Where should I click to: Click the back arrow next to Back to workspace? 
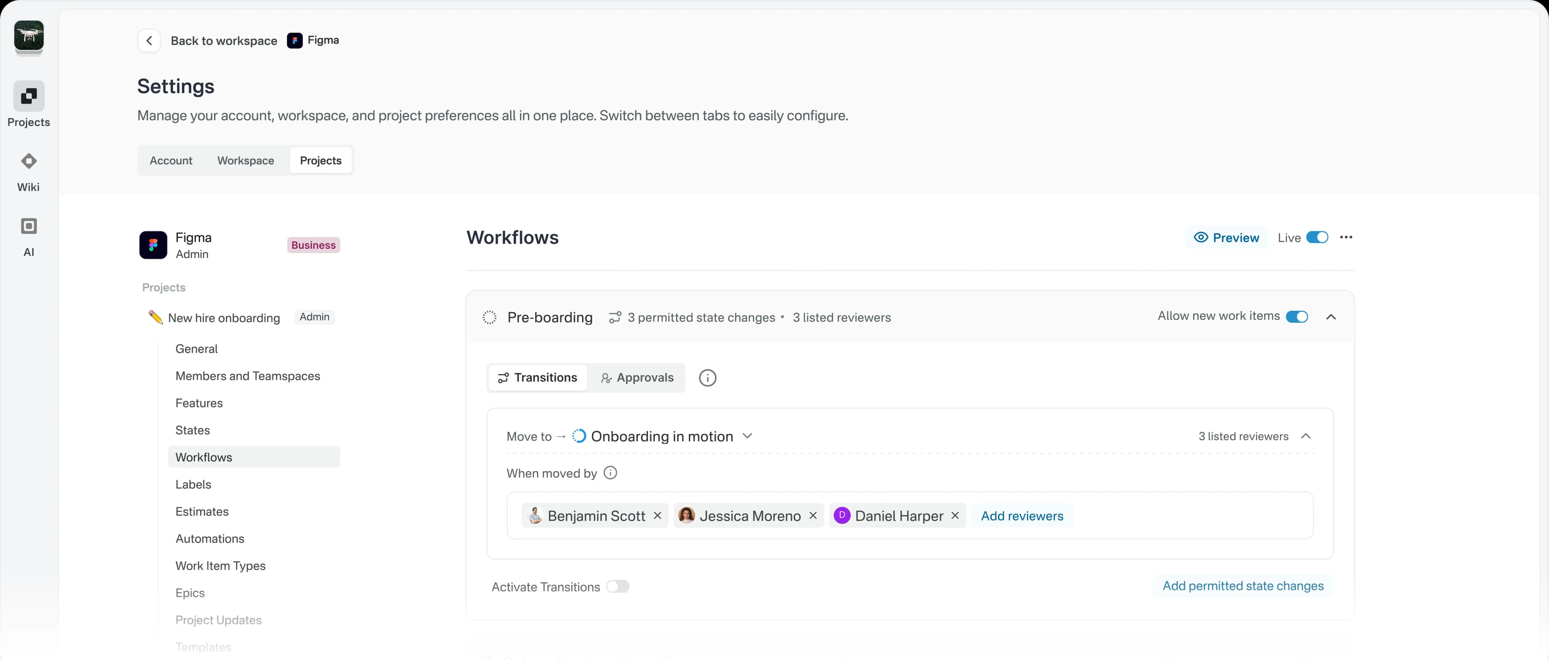[148, 40]
